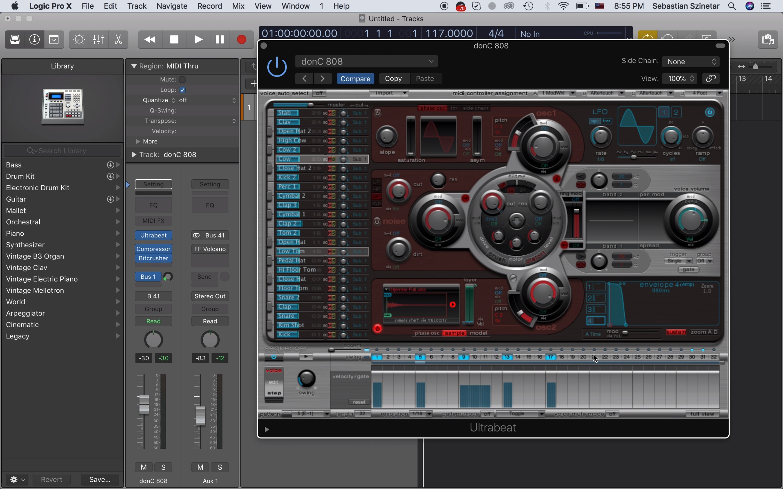Open the trigger Single dropdown
The height and width of the screenshot is (489, 783).
(679, 261)
